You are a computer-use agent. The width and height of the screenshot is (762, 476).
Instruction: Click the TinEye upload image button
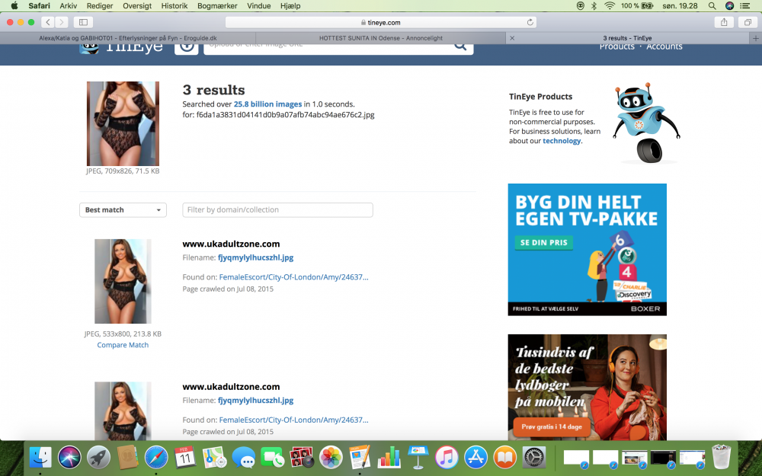[x=187, y=47]
